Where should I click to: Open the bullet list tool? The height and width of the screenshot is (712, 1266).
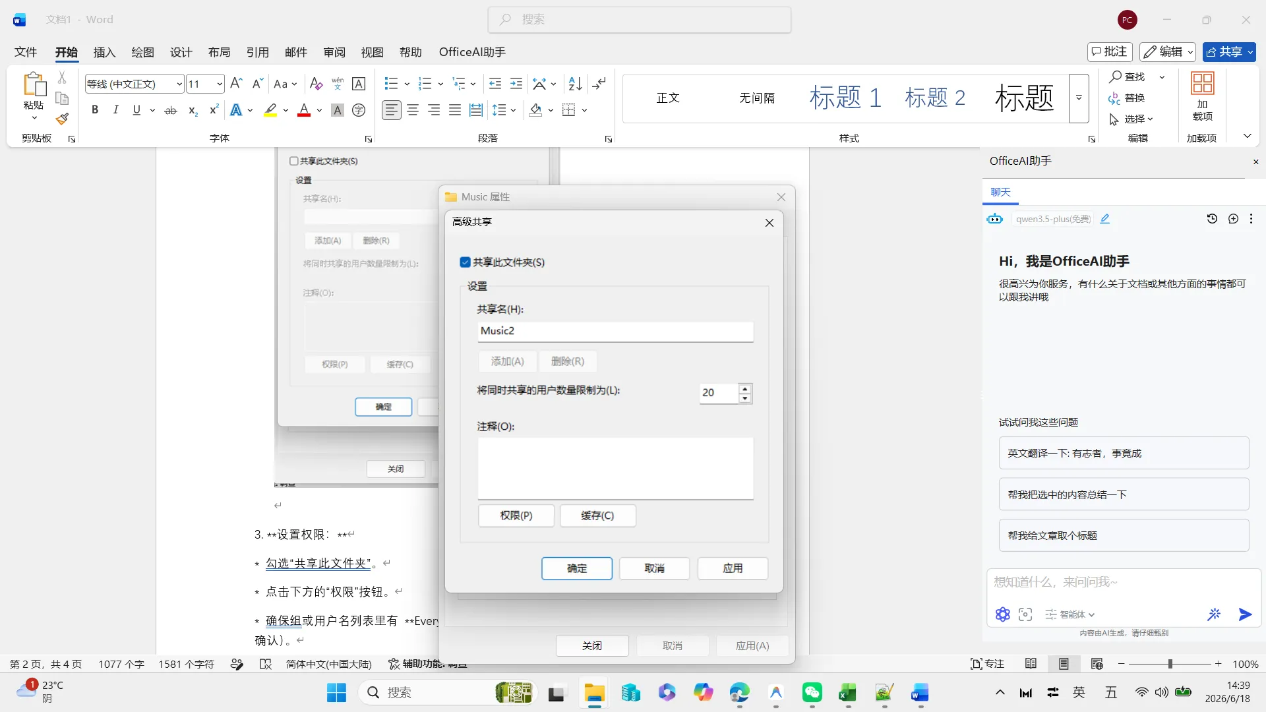[x=391, y=84]
